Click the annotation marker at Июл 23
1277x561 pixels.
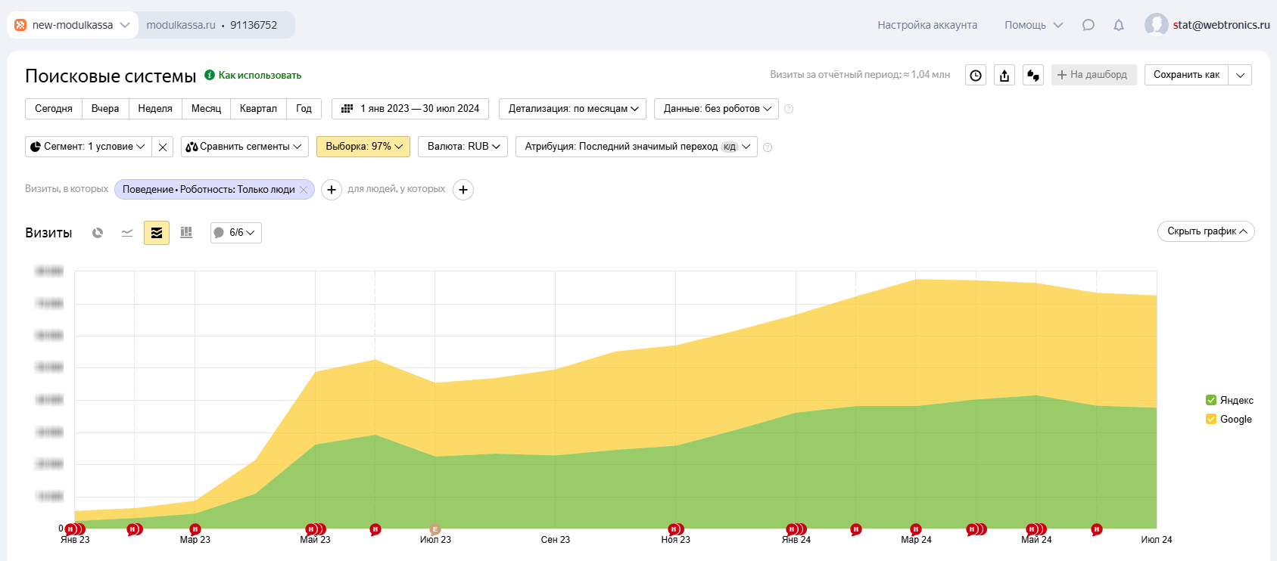tap(435, 529)
